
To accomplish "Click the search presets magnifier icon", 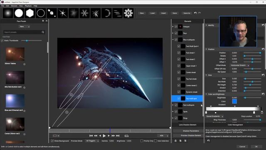I will pos(43,32).
